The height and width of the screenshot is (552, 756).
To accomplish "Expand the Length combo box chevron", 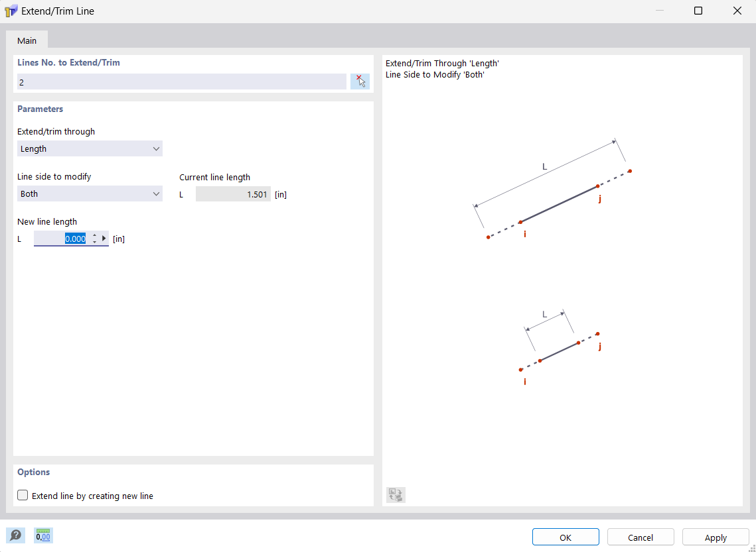I will click(x=156, y=148).
